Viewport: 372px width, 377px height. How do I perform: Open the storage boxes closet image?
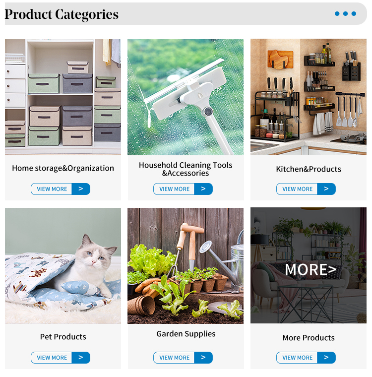point(63,97)
